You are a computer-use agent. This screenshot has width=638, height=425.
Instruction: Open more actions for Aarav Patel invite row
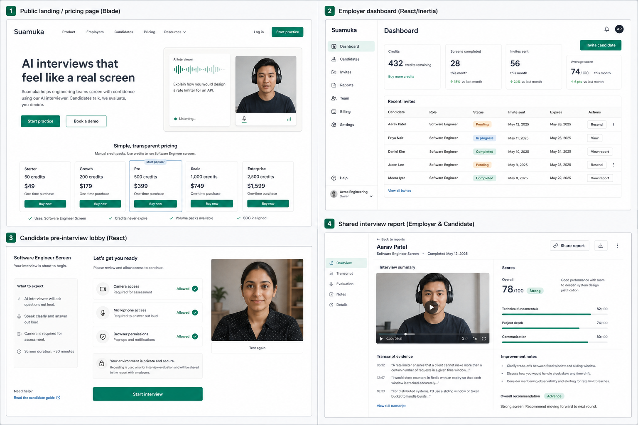[x=613, y=125]
